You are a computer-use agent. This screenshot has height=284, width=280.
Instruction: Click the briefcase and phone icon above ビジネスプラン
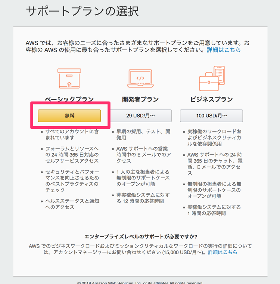[x=212, y=78]
